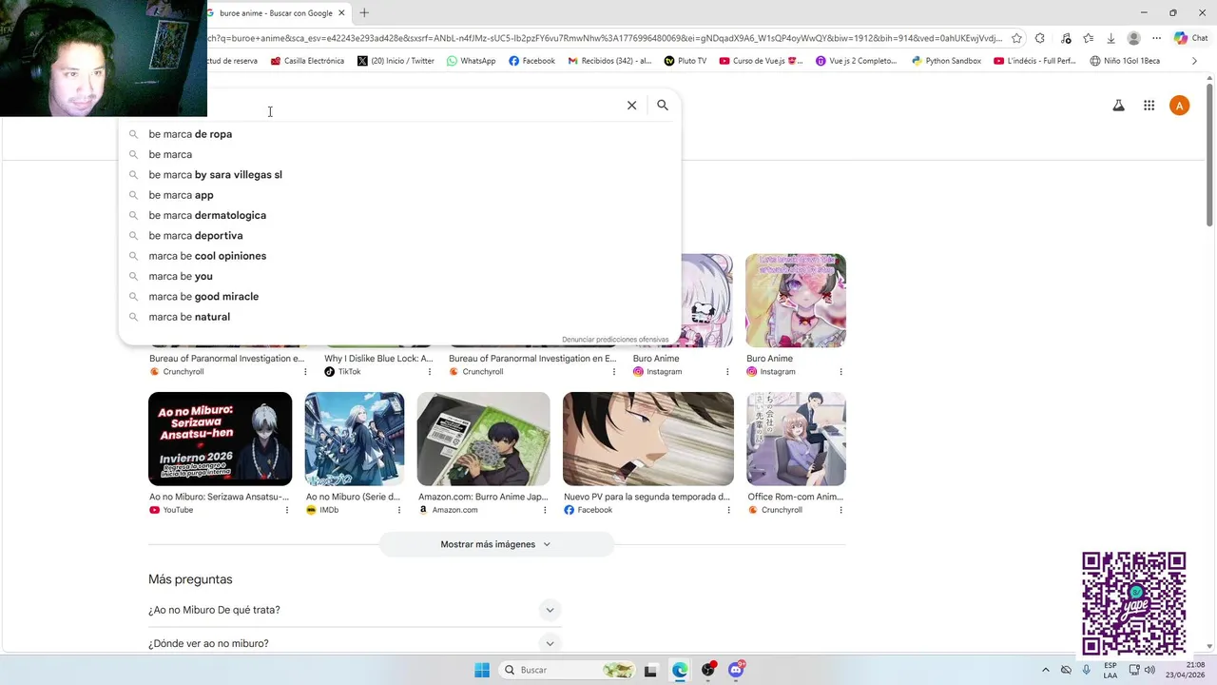
Task: Select the "buroe anime - Buscar con Google" tab
Action: coord(276,13)
